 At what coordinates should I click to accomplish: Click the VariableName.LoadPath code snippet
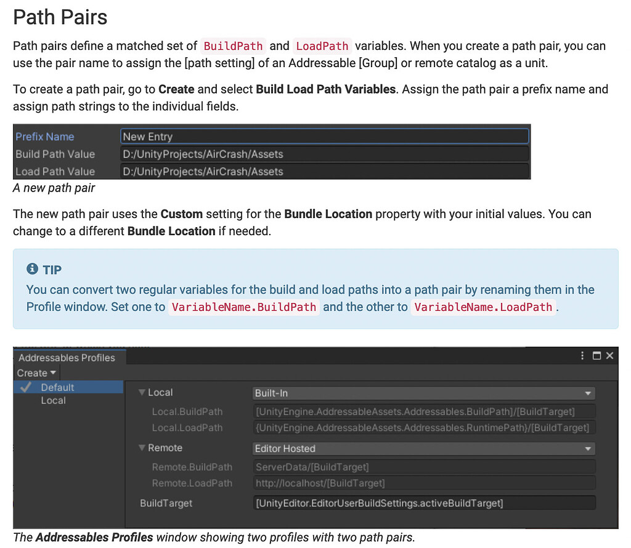[x=483, y=307]
